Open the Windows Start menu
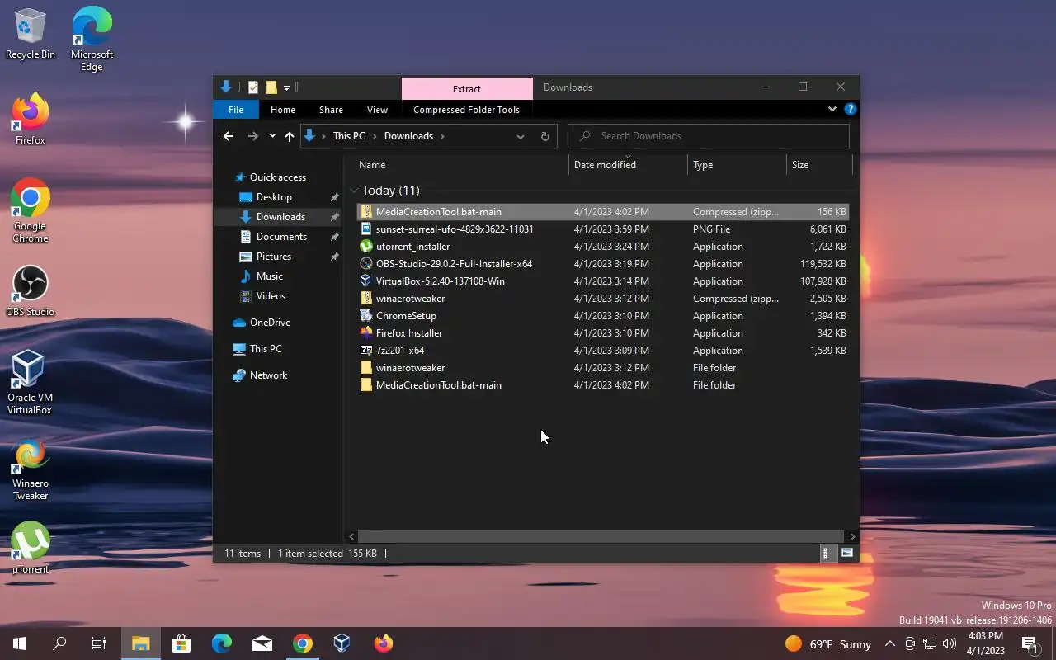Viewport: 1056px width, 660px height. coord(20,643)
